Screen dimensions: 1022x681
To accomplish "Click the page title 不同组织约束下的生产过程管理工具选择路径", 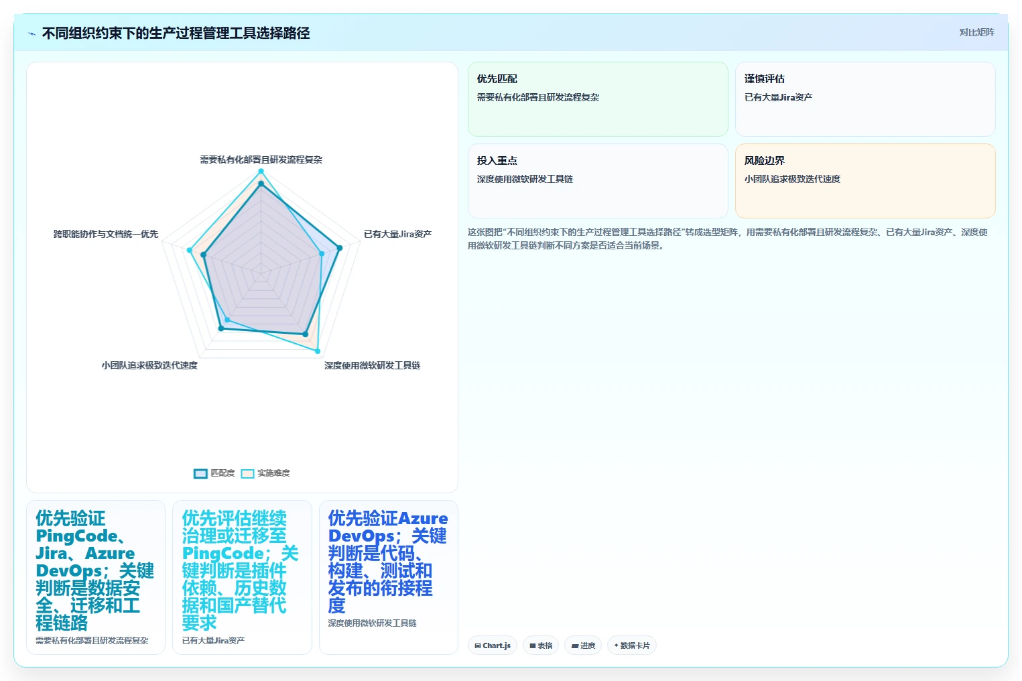I will [176, 33].
